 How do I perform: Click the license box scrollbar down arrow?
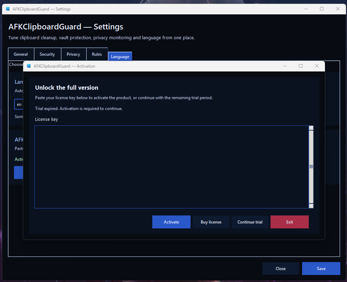(x=311, y=206)
